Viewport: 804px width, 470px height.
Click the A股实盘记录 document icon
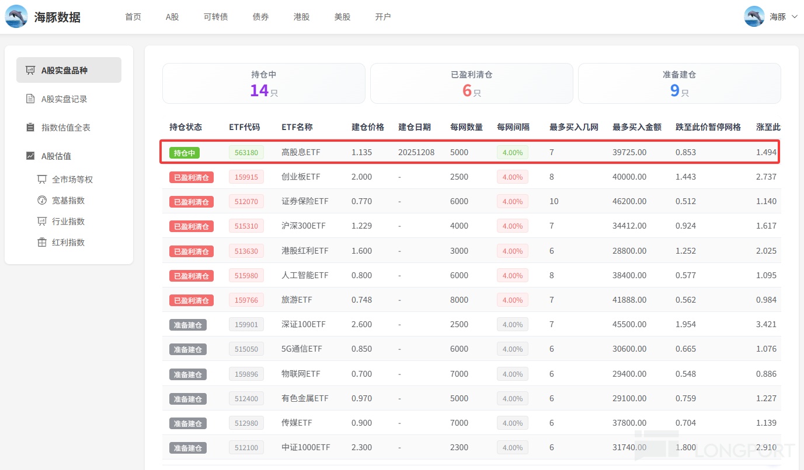[30, 99]
